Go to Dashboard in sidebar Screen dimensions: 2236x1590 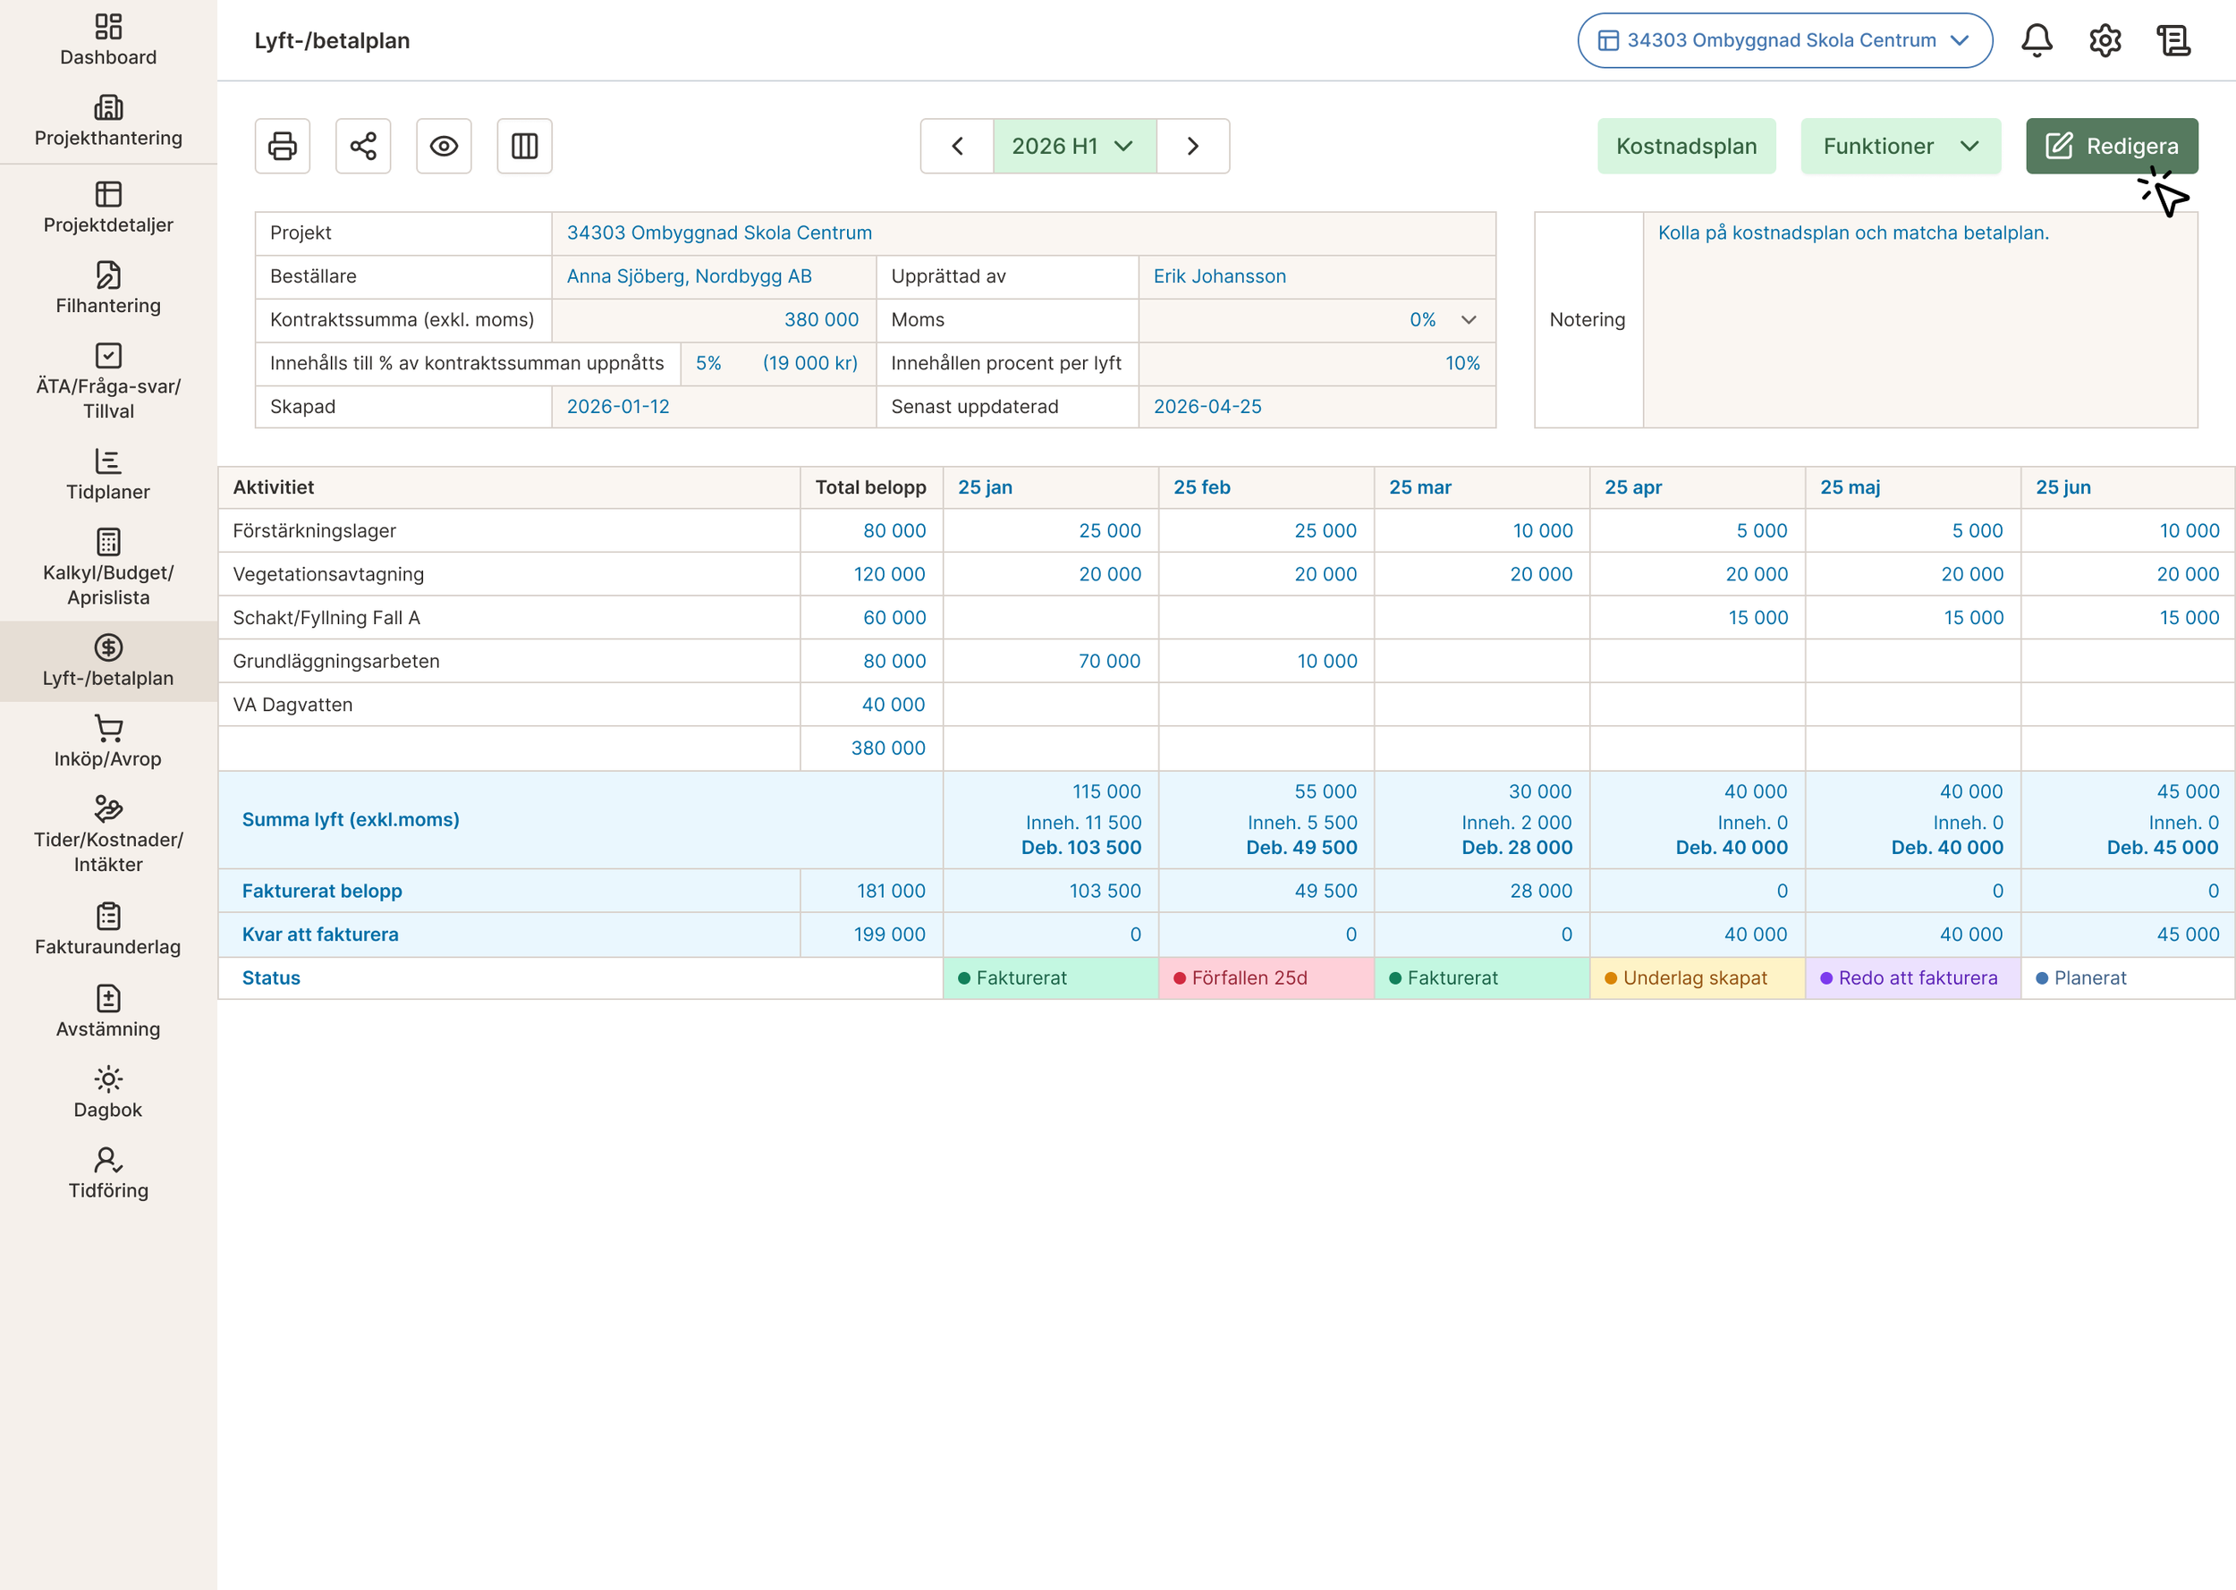click(108, 40)
